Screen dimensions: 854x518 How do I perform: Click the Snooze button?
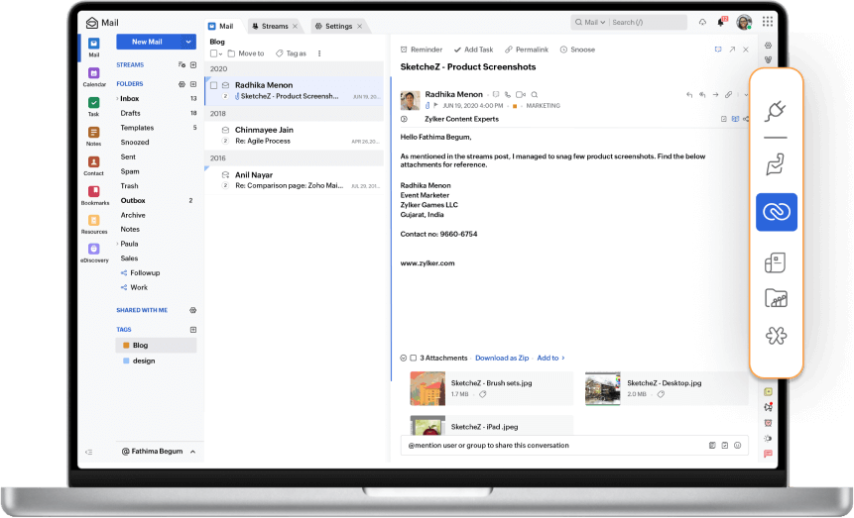point(577,50)
